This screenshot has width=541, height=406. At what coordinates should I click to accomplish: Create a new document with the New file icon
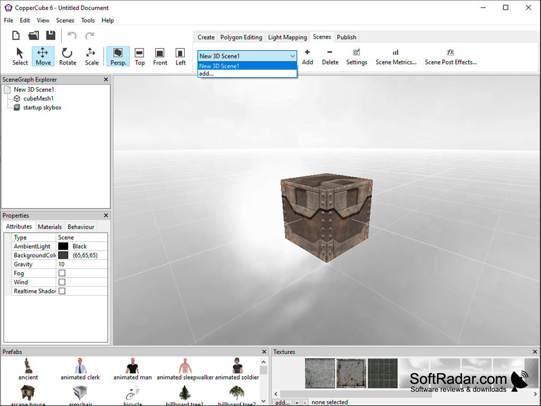tap(16, 35)
